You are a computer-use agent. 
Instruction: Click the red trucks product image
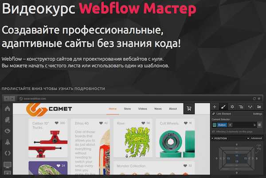[48, 144]
